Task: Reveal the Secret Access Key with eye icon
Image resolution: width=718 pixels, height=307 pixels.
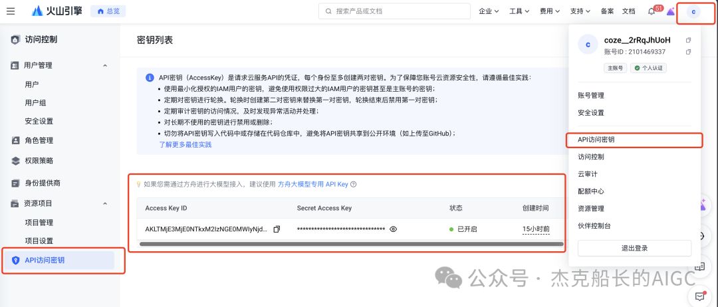Action: pos(392,229)
